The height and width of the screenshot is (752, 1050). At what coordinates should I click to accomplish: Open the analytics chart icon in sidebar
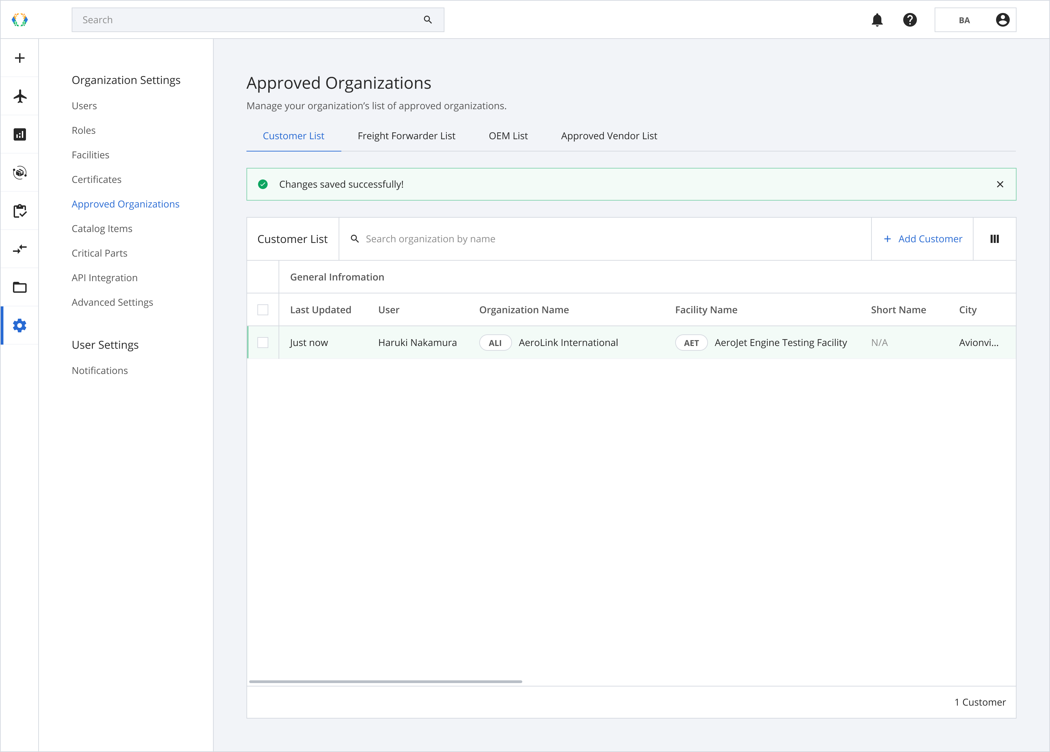[x=19, y=134]
